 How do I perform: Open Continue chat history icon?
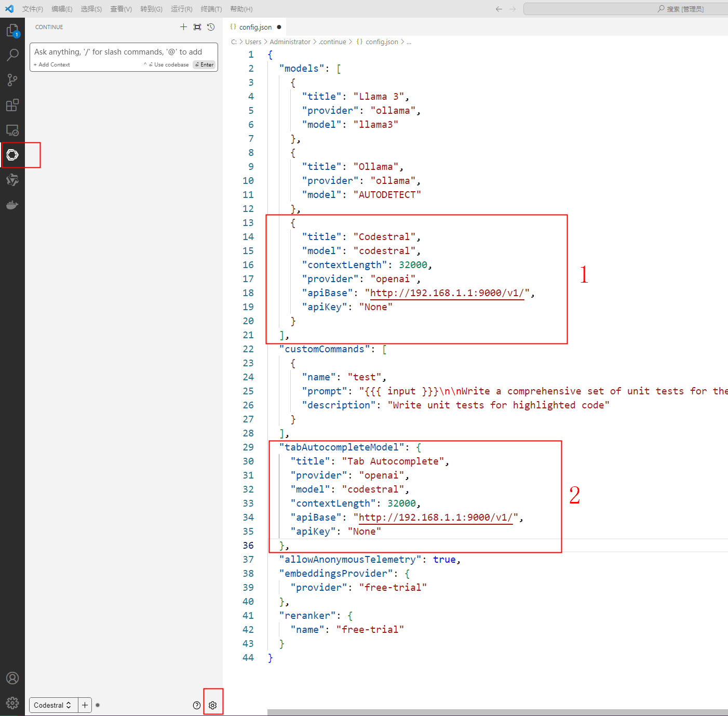click(211, 27)
